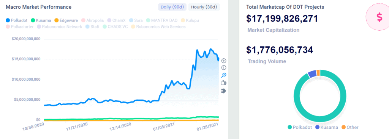Click the chart arrow export icon
This screenshot has width=389, height=139.
223,91
